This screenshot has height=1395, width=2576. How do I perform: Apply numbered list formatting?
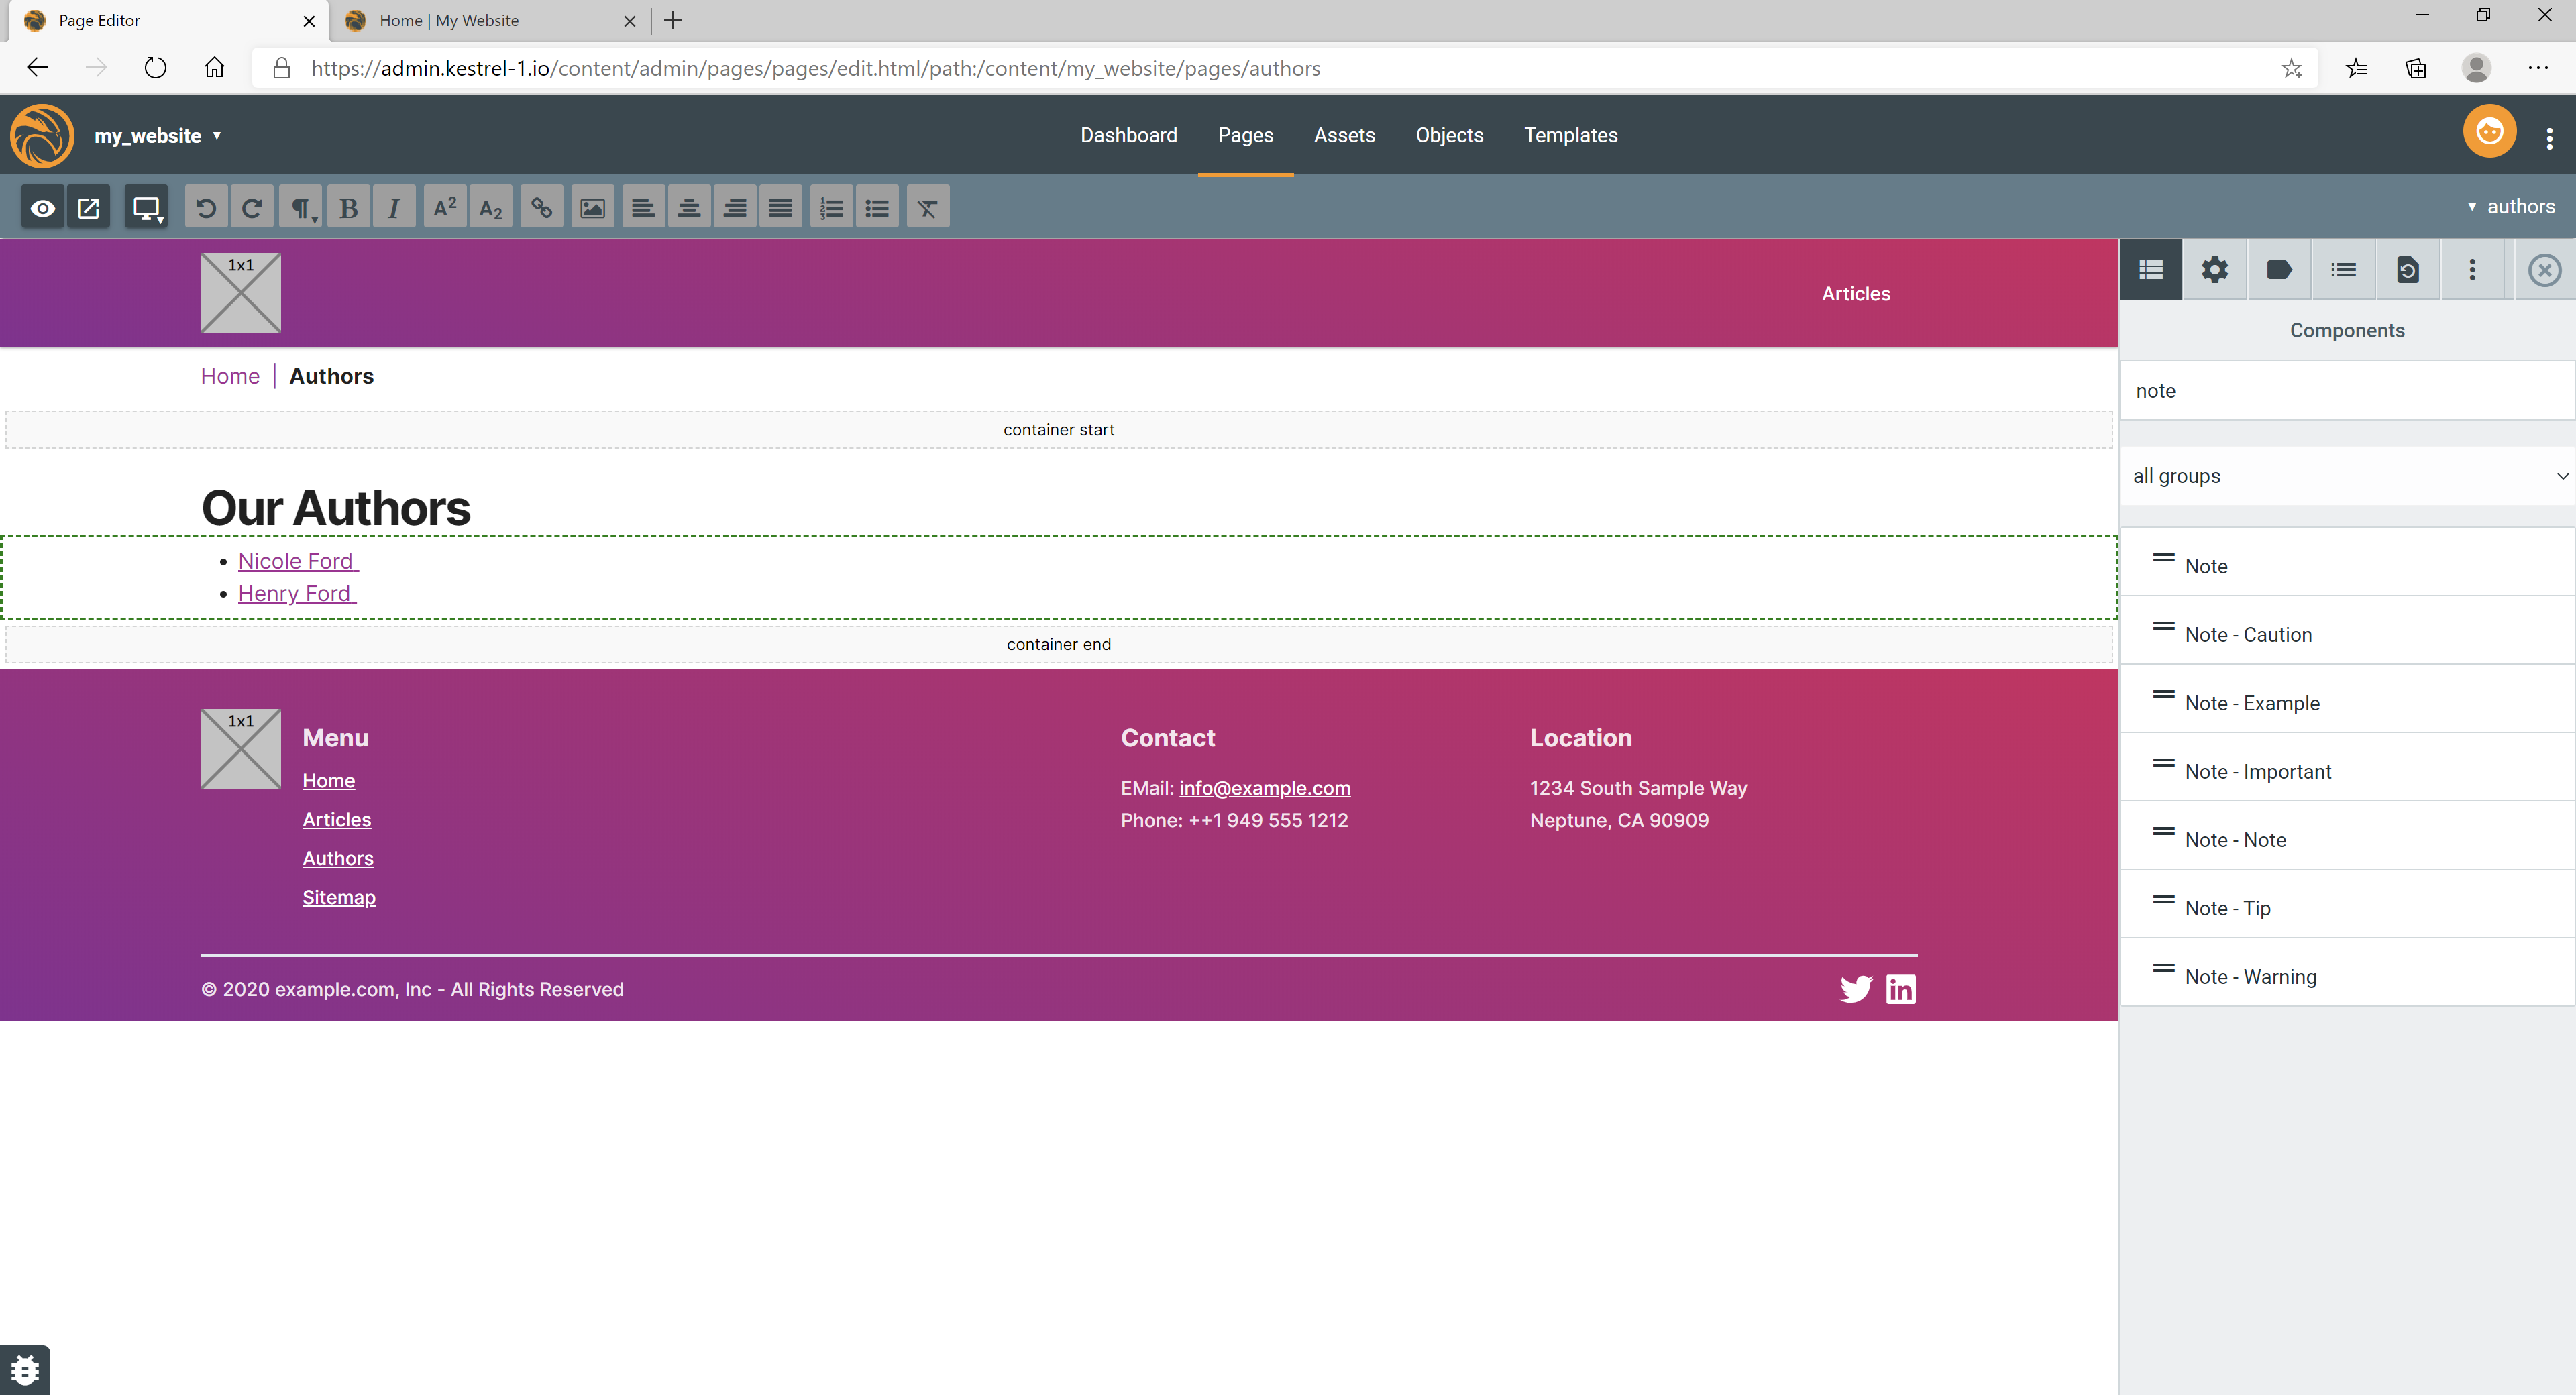831,208
